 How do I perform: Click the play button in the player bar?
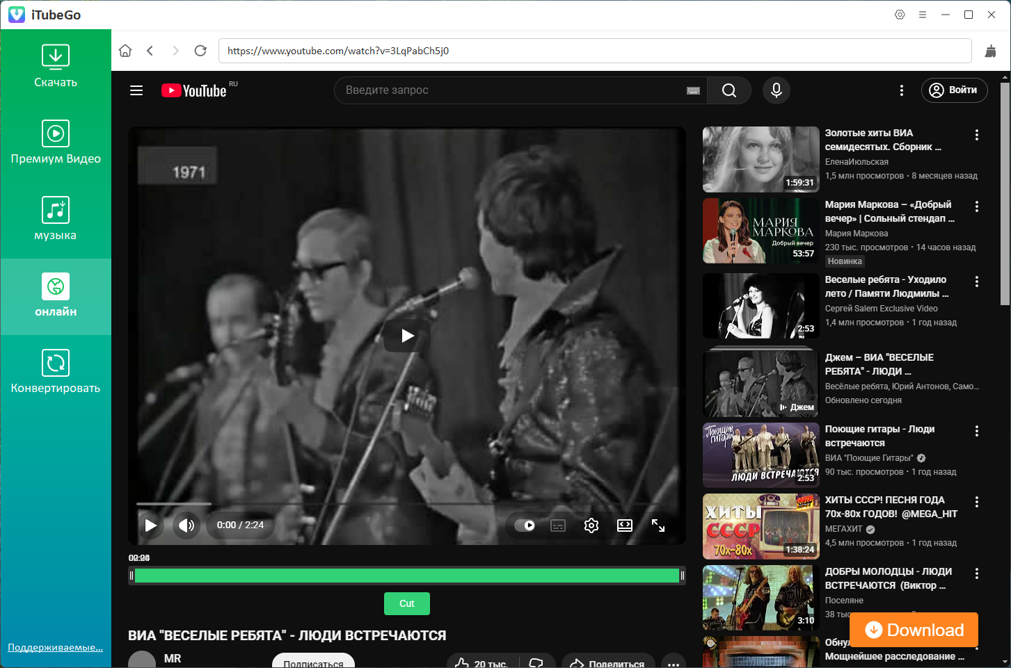[x=150, y=526]
